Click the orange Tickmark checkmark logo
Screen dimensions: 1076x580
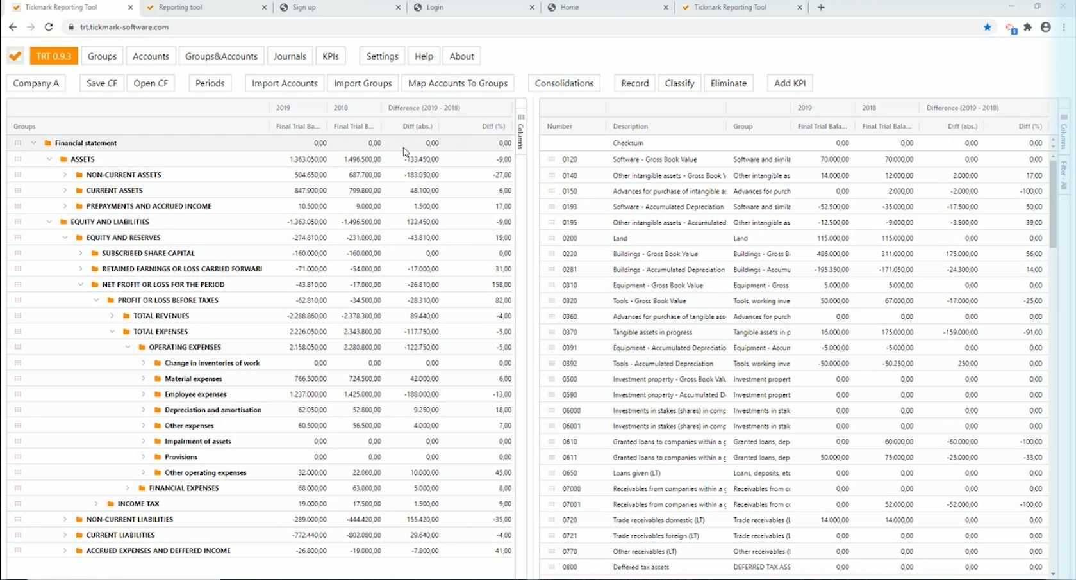[x=15, y=56]
